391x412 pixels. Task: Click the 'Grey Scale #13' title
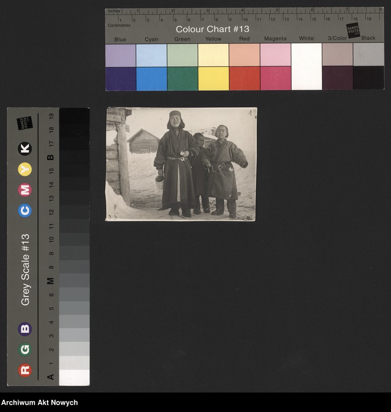25,270
